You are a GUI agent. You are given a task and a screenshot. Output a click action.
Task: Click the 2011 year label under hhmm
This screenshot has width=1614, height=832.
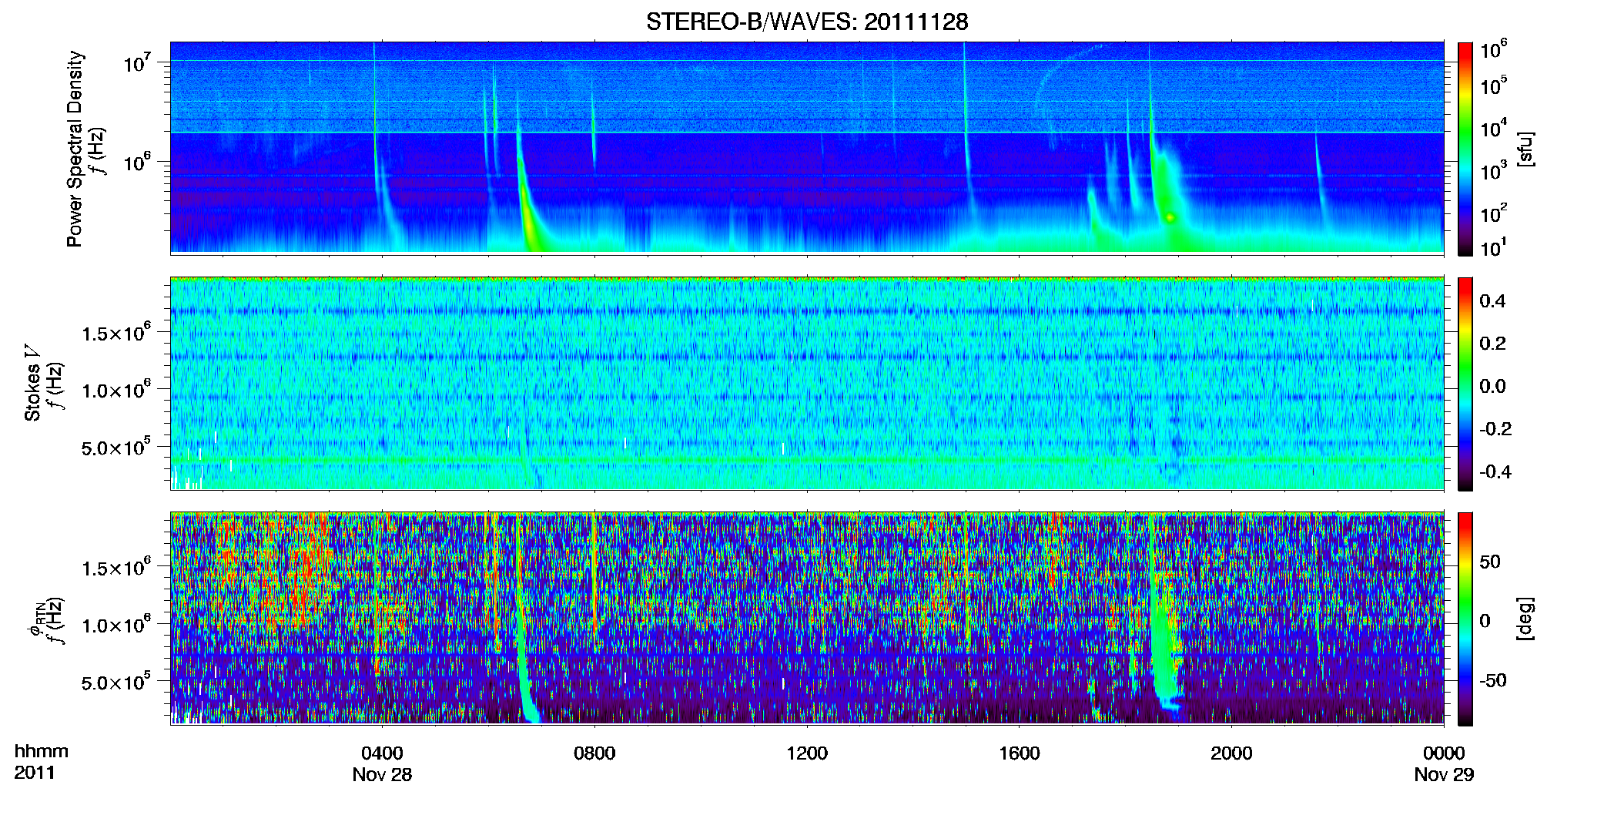(x=35, y=773)
